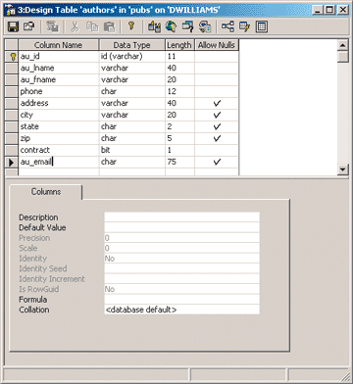
Task: Click the Save floppy disk icon
Action: (13, 26)
